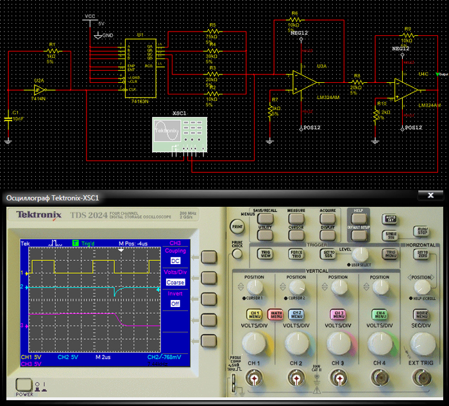Click the UTILITY menu button
Image resolution: width=449 pixels, height=406 pixels.
coord(265,235)
